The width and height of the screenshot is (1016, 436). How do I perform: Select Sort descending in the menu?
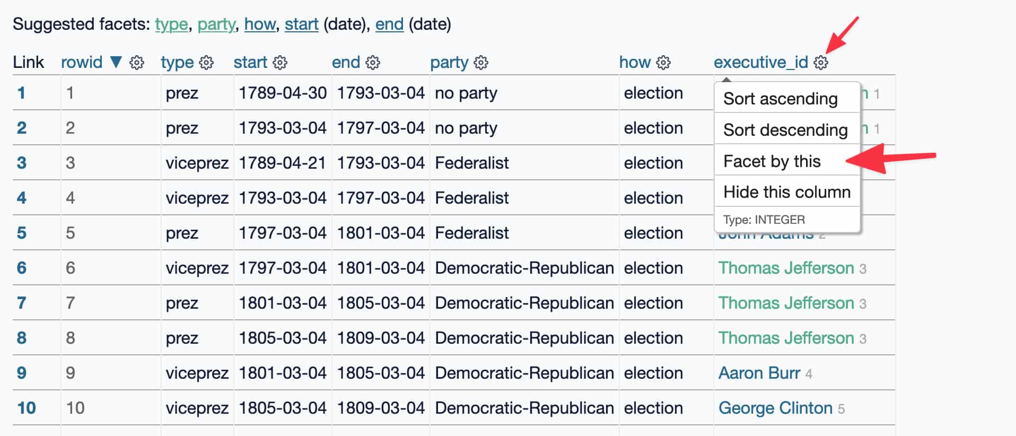pos(785,130)
